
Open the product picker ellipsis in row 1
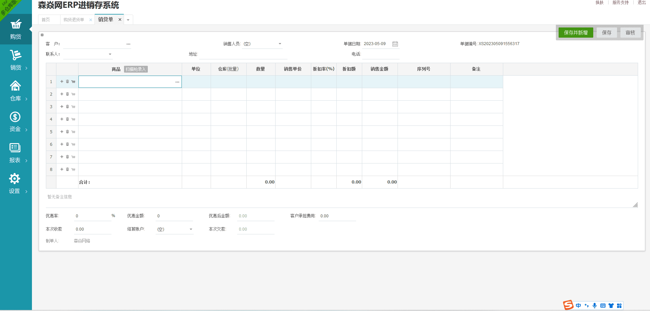pos(177,82)
